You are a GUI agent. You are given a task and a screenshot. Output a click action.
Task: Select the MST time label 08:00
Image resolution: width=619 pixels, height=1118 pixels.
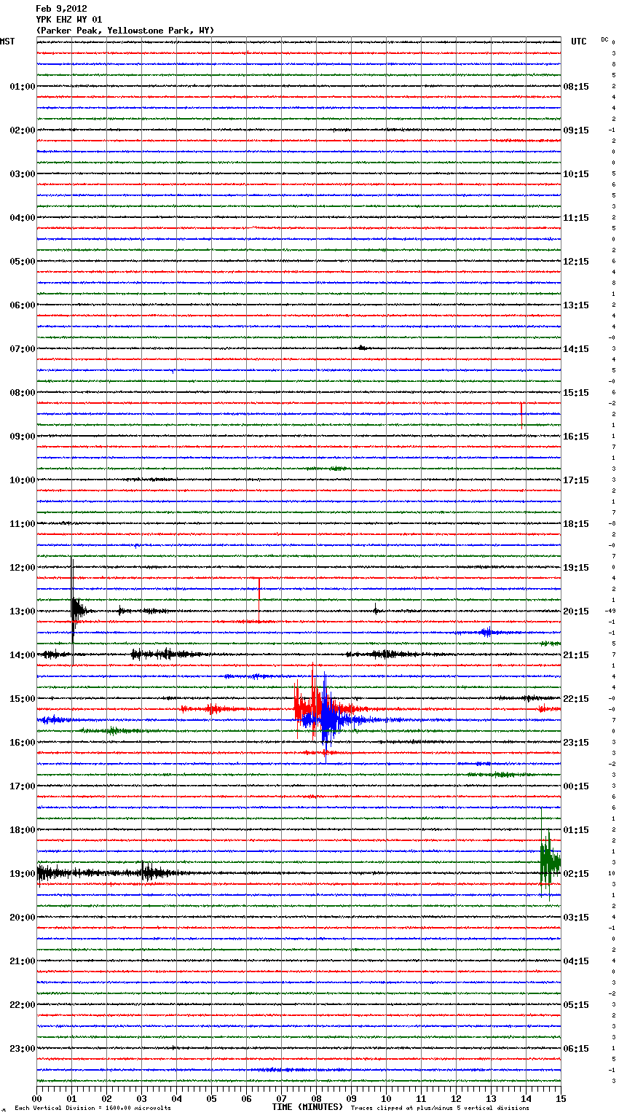tap(23, 393)
